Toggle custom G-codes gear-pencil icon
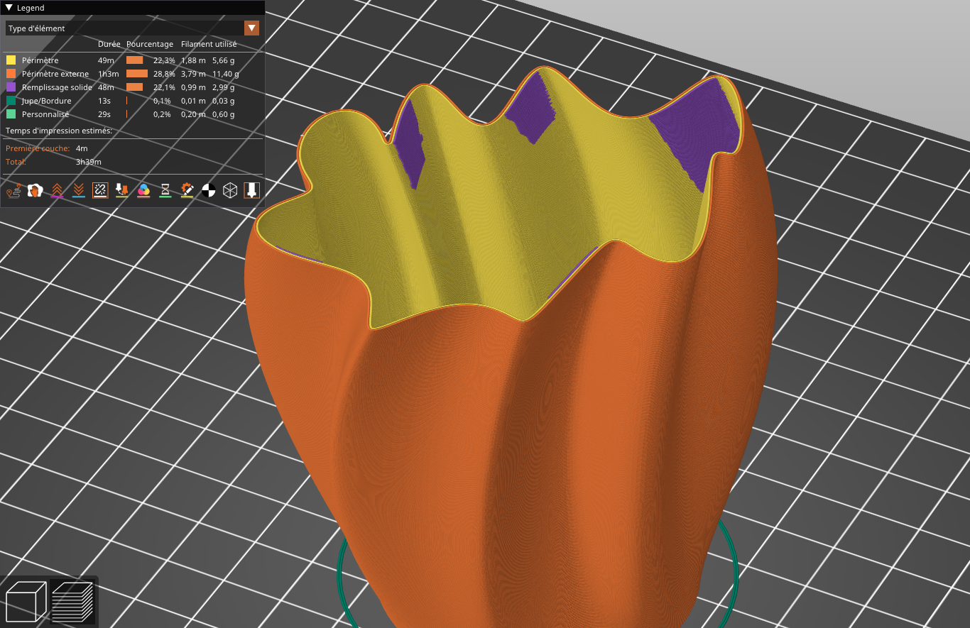This screenshot has height=628, width=970. click(187, 190)
